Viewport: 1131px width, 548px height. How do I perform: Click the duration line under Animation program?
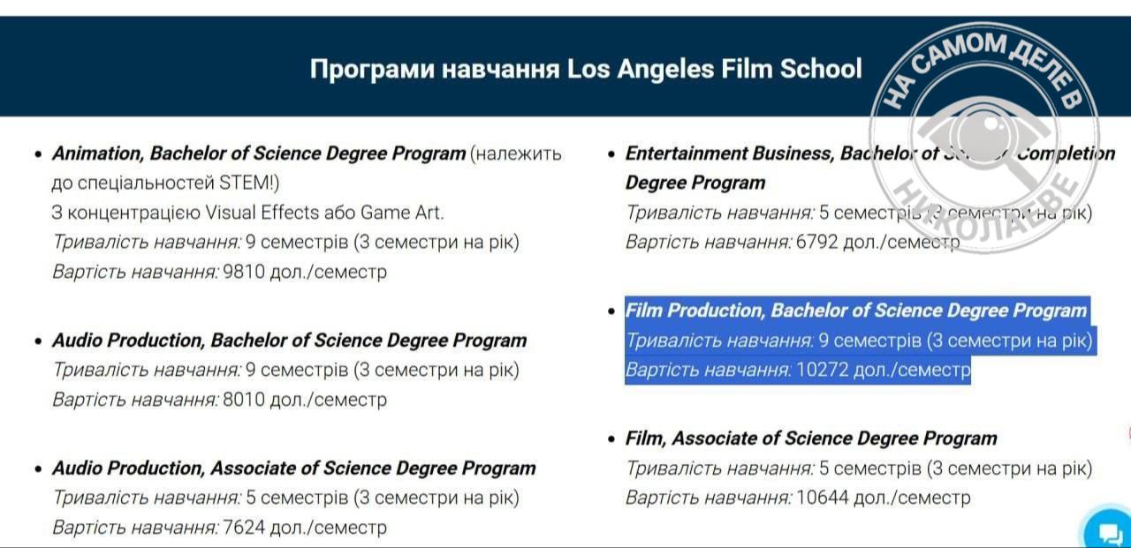click(285, 242)
